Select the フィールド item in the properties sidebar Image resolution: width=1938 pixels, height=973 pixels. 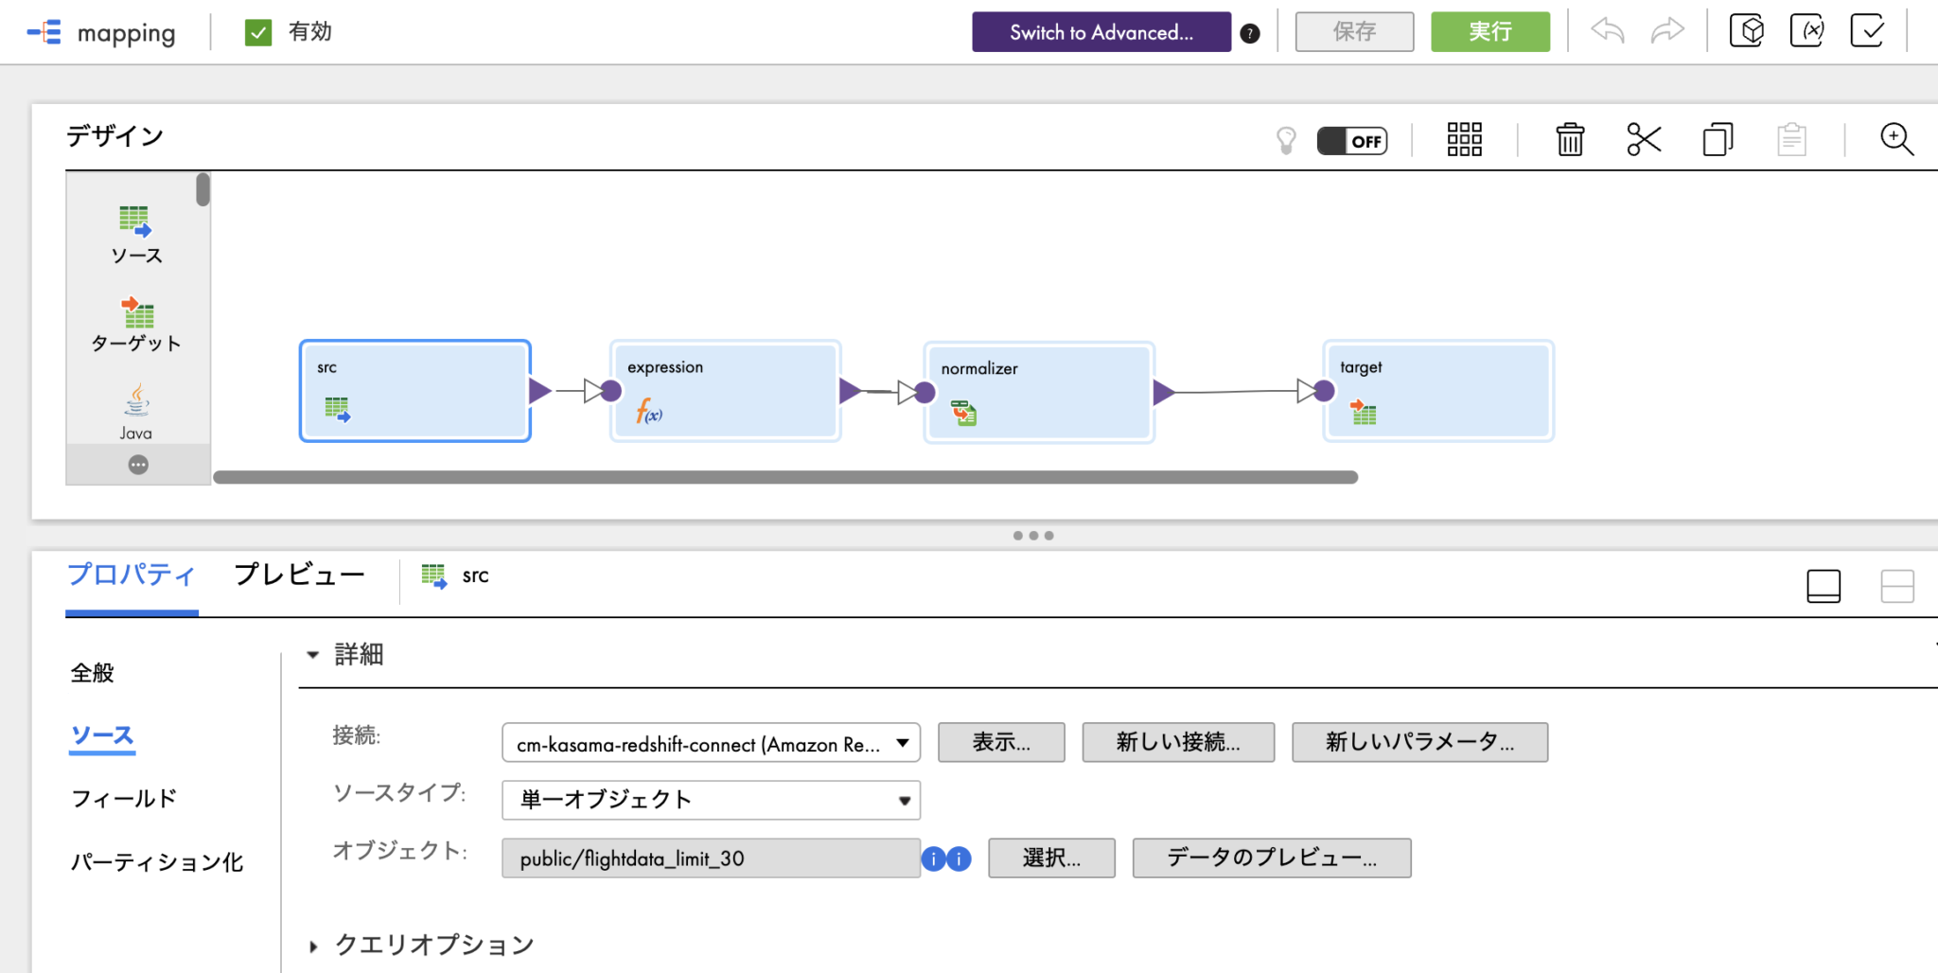point(123,798)
